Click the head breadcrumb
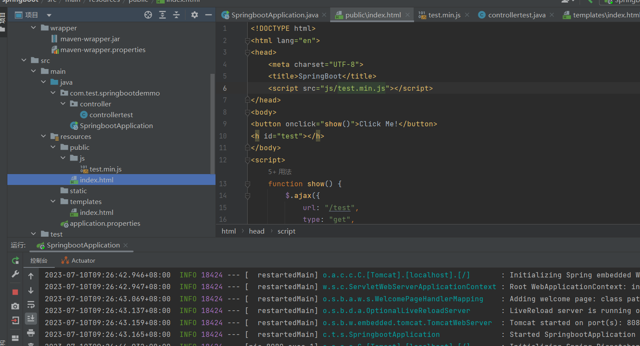 [256, 231]
